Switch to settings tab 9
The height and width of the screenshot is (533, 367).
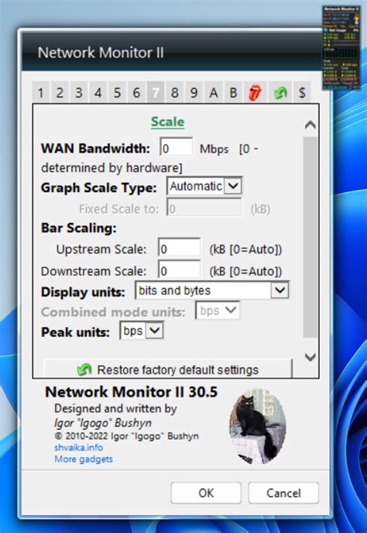click(194, 92)
